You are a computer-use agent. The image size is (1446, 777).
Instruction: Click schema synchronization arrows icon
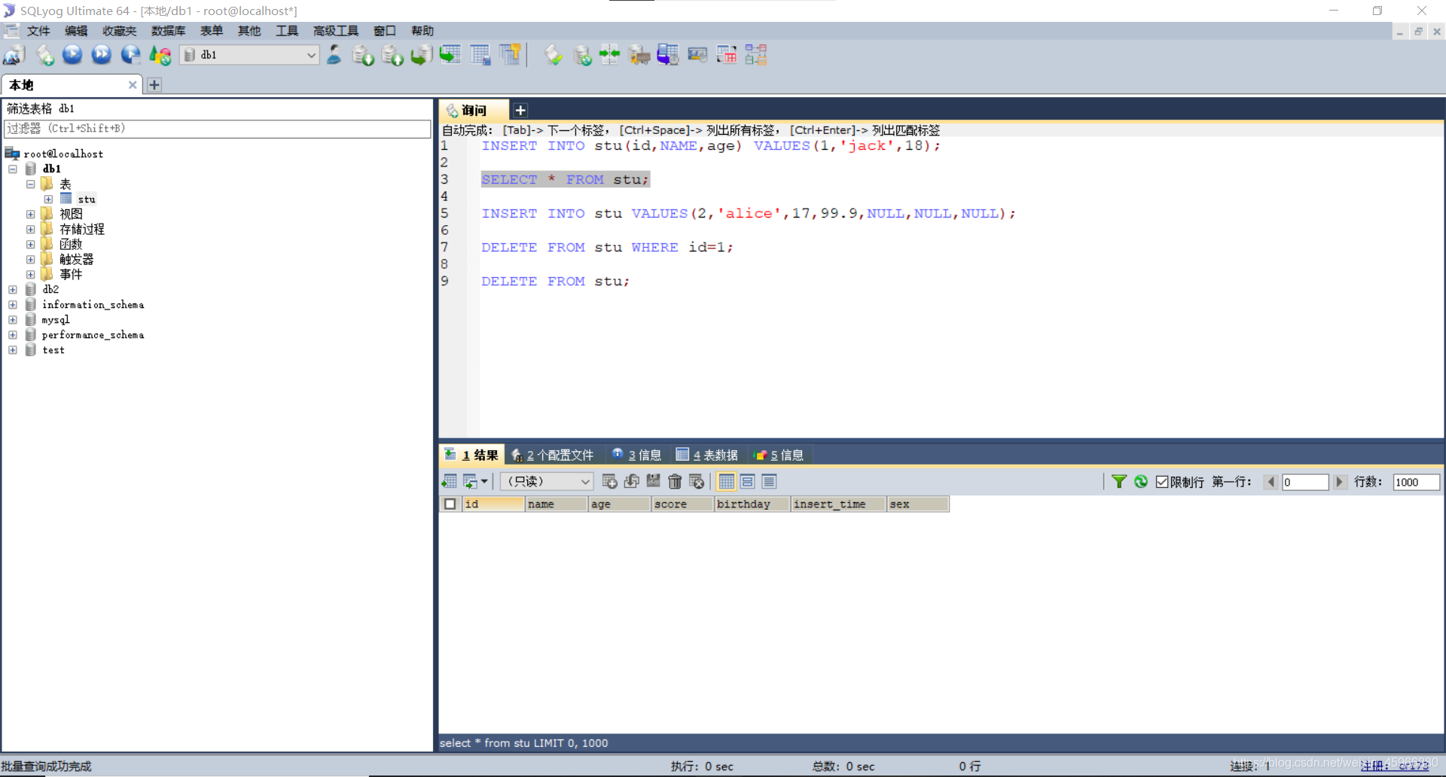click(610, 55)
